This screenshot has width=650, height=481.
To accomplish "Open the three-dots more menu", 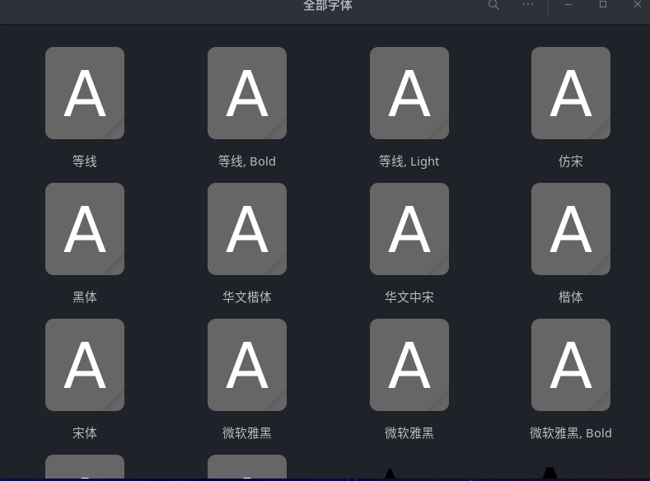I will 528,5.
